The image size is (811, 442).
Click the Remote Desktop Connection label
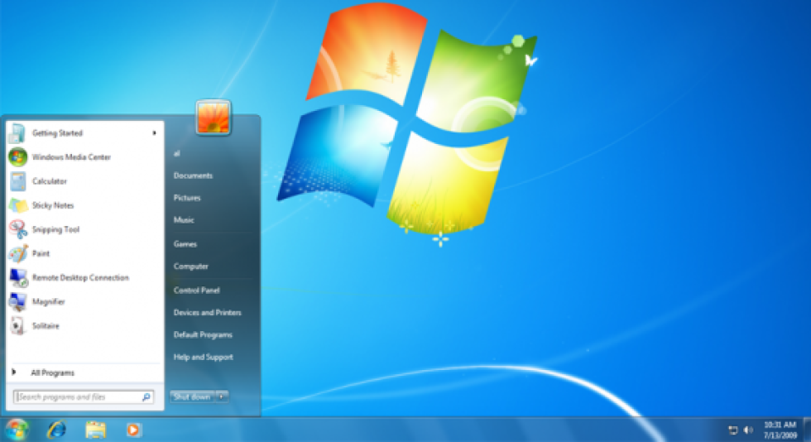81,278
